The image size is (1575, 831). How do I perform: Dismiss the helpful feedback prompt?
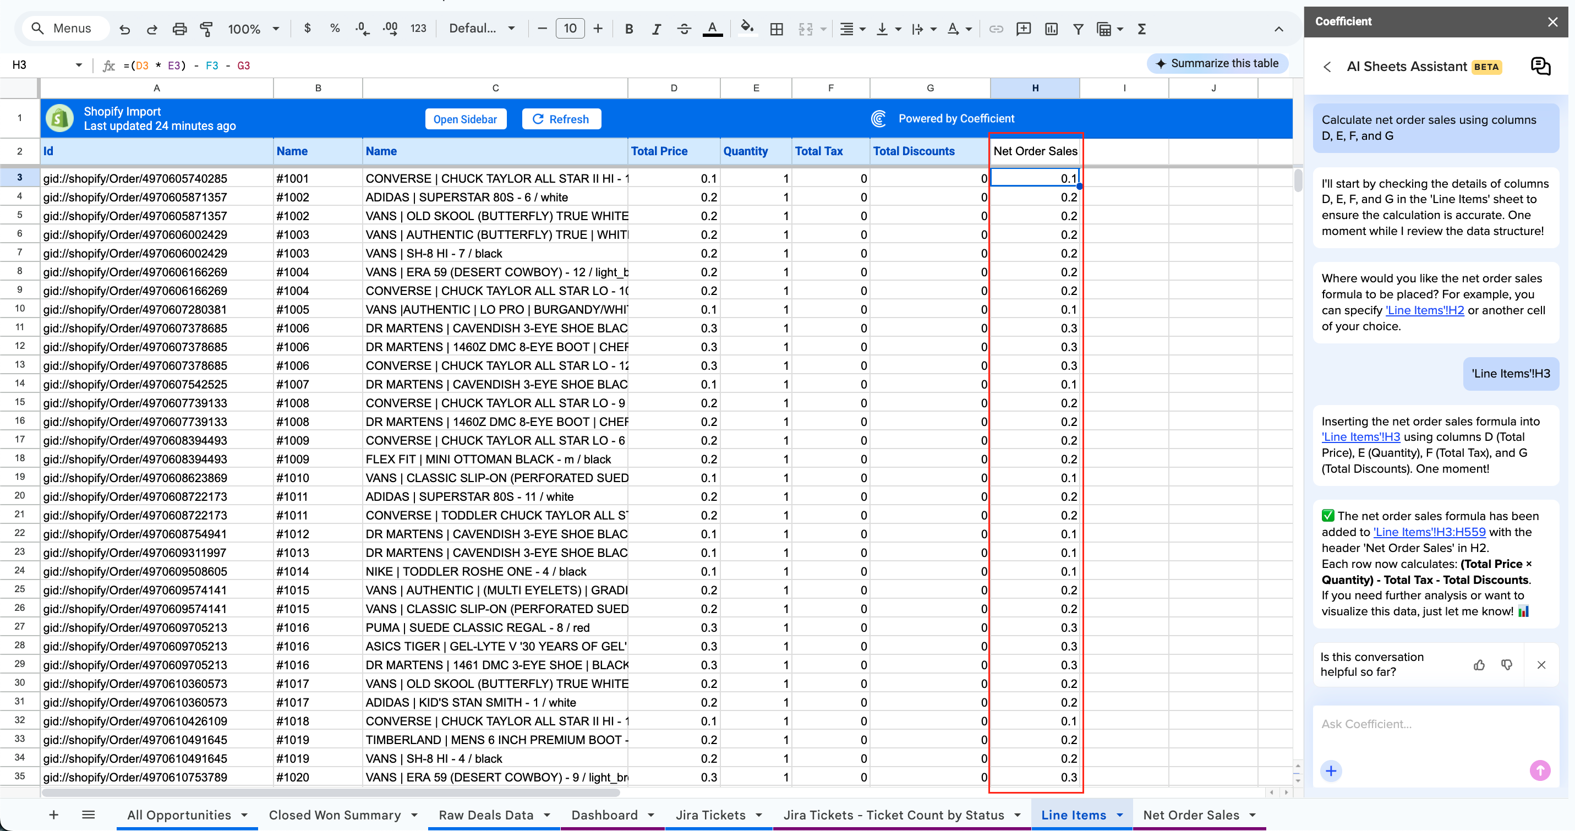coord(1541,665)
